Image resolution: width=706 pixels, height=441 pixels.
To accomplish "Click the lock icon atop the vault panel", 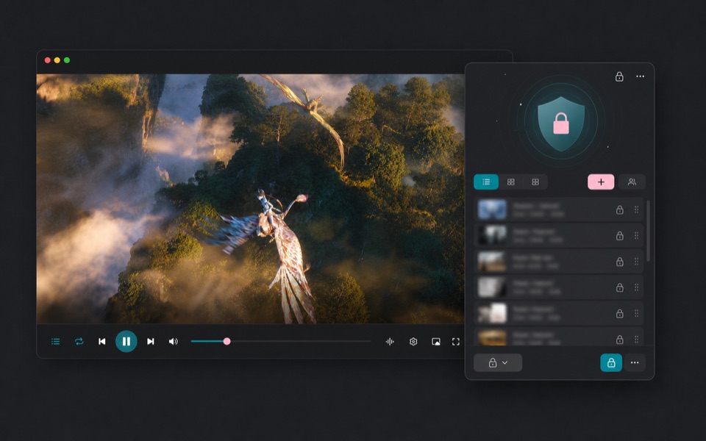I will [x=619, y=76].
